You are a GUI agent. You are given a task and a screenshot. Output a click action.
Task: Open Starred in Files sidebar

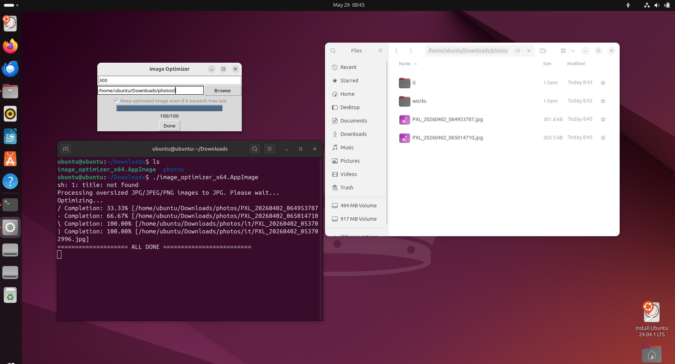(357, 81)
